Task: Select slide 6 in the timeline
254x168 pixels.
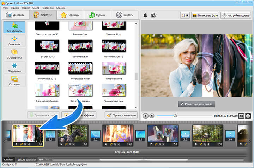Action: [118, 136]
